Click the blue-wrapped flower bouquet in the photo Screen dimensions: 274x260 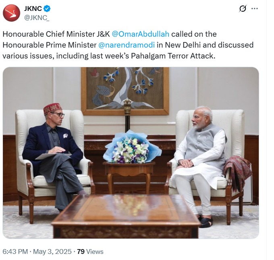coord(132,147)
